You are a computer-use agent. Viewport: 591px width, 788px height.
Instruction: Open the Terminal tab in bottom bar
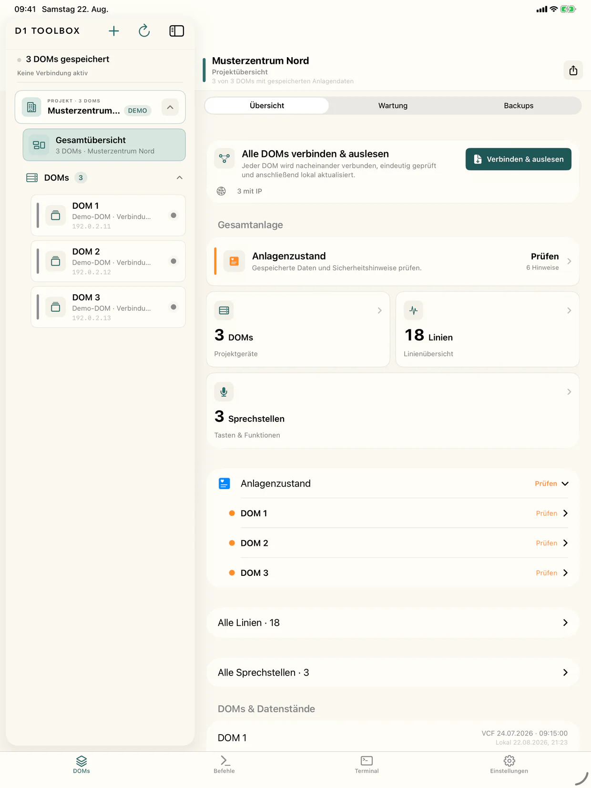[x=367, y=764]
